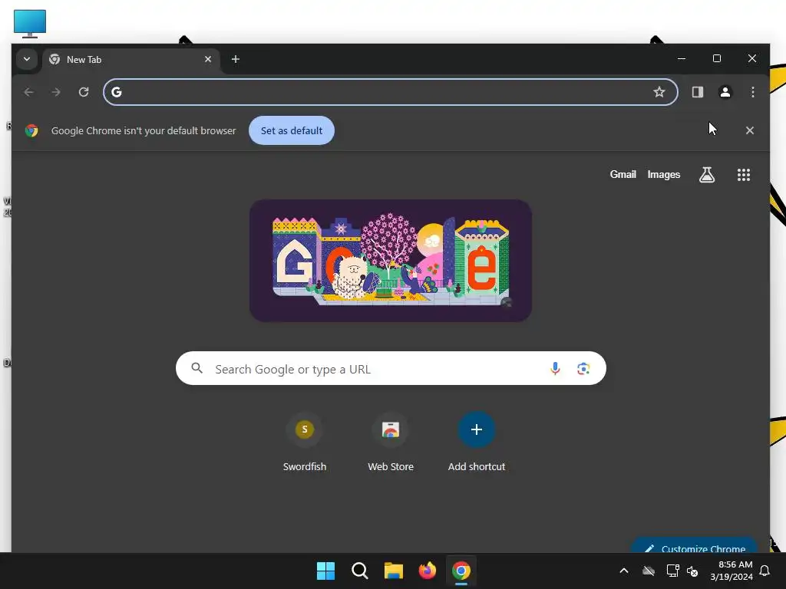The height and width of the screenshot is (589, 786).
Task: Launch Firefox from the taskbar
Action: tap(427, 571)
